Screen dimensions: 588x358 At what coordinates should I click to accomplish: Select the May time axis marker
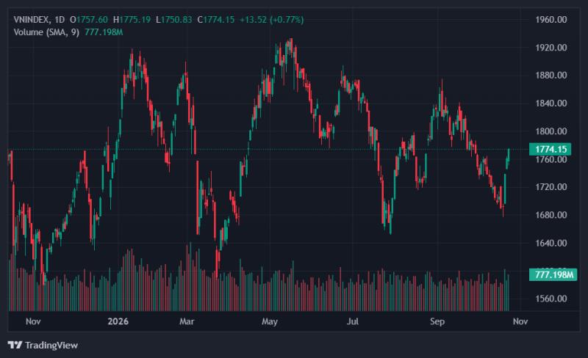(x=270, y=321)
